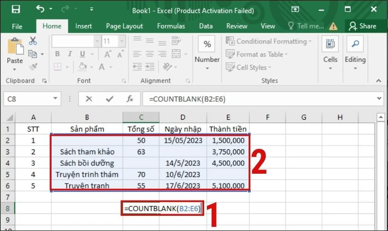Image resolution: width=388 pixels, height=231 pixels.
Task: Expand the Paste options arrow
Action: (x=15, y=69)
